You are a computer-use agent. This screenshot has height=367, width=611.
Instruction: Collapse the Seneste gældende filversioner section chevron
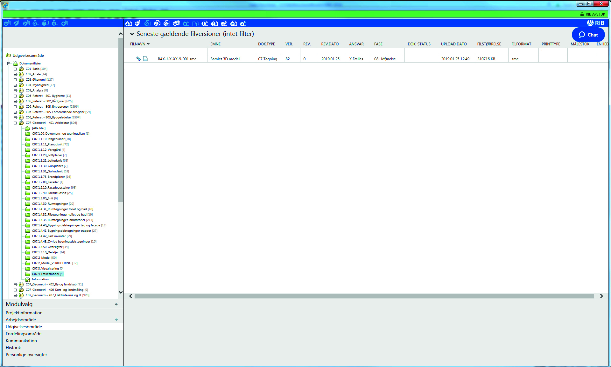coord(132,34)
